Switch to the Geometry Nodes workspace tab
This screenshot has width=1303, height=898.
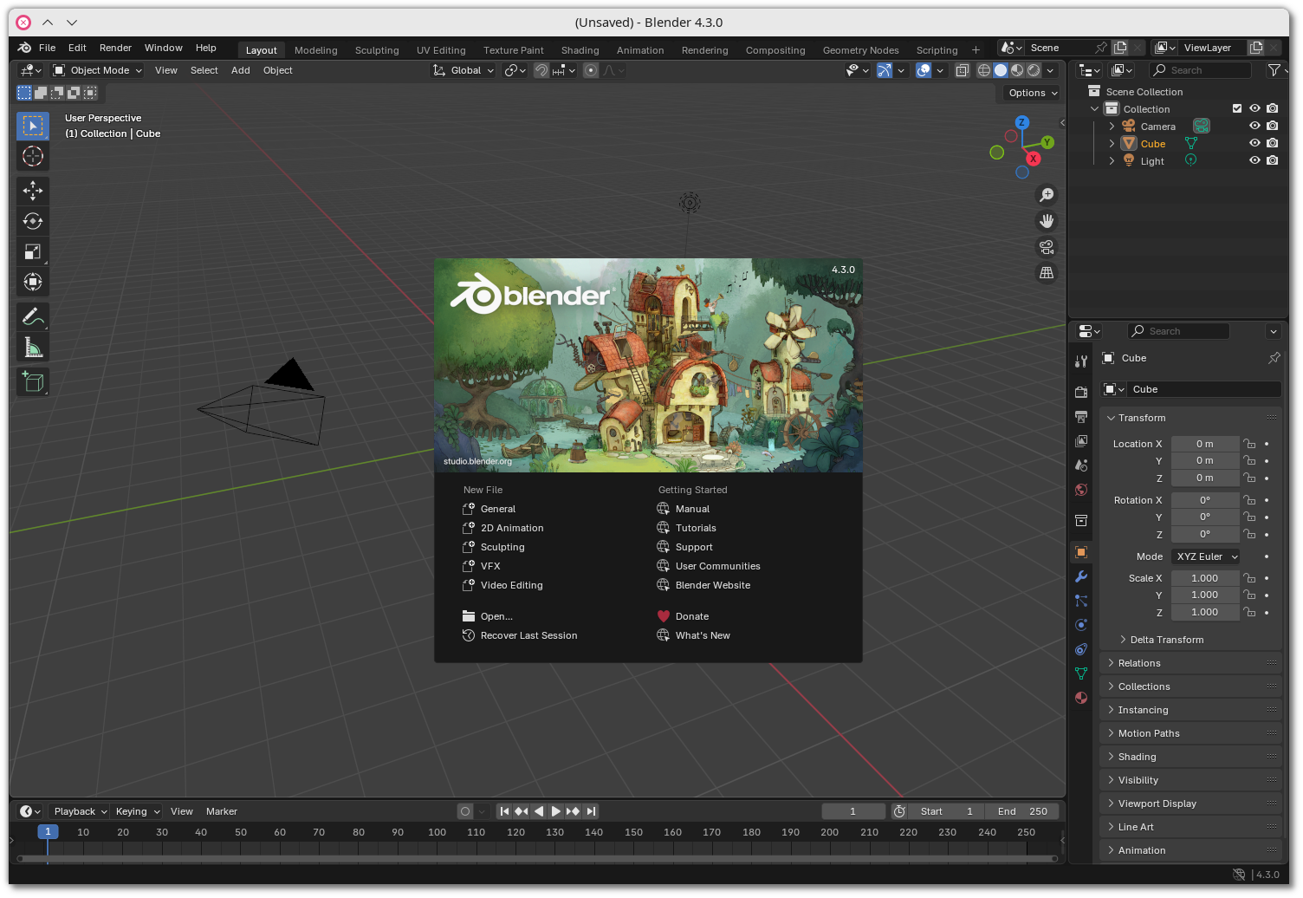tap(860, 50)
